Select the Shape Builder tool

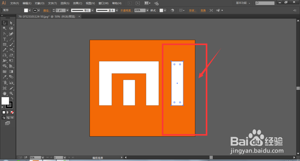pyautogui.click(x=4, y=66)
